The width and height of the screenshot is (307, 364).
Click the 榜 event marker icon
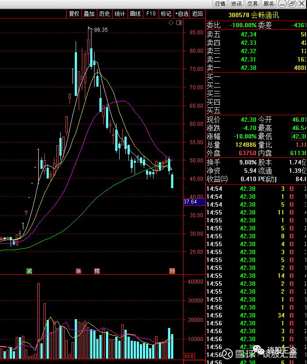(97, 271)
